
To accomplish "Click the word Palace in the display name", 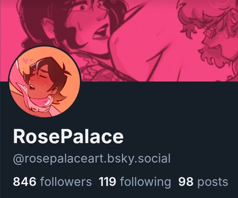I will (x=93, y=136).
